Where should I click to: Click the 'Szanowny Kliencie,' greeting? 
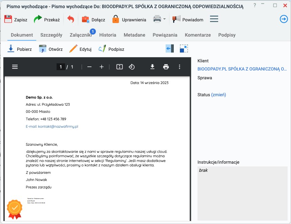click(42, 145)
